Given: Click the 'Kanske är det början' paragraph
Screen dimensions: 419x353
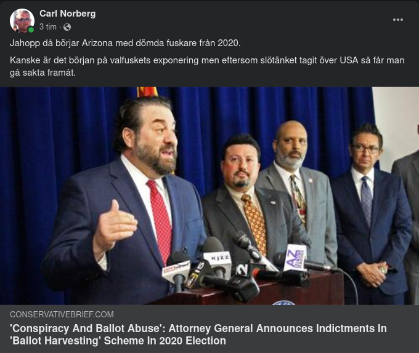Looking at the screenshot, I should click(x=207, y=66).
